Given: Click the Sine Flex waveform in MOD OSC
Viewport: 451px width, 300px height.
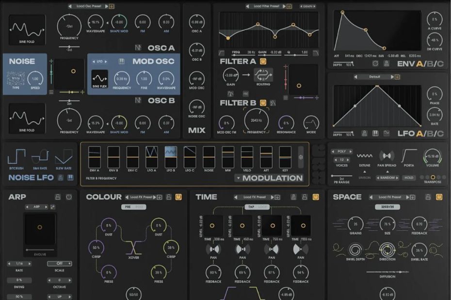Looking at the screenshot, I should click(100, 79).
